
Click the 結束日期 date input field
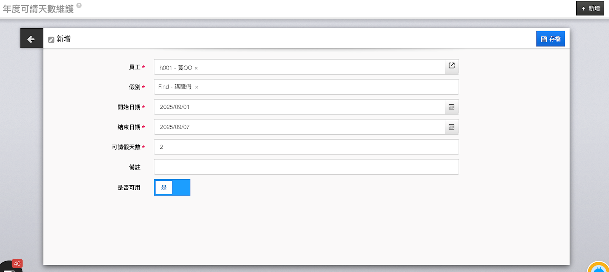coord(299,127)
